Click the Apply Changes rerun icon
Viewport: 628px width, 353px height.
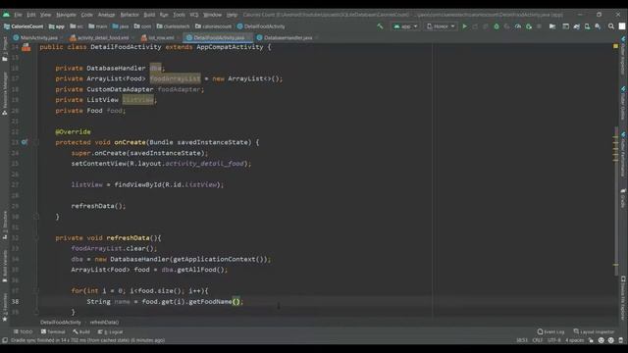tap(475, 26)
